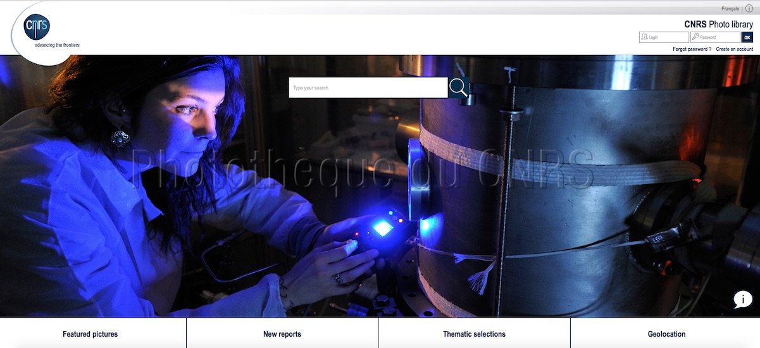Open the Geolocation tab
The image size is (760, 348).
click(666, 334)
